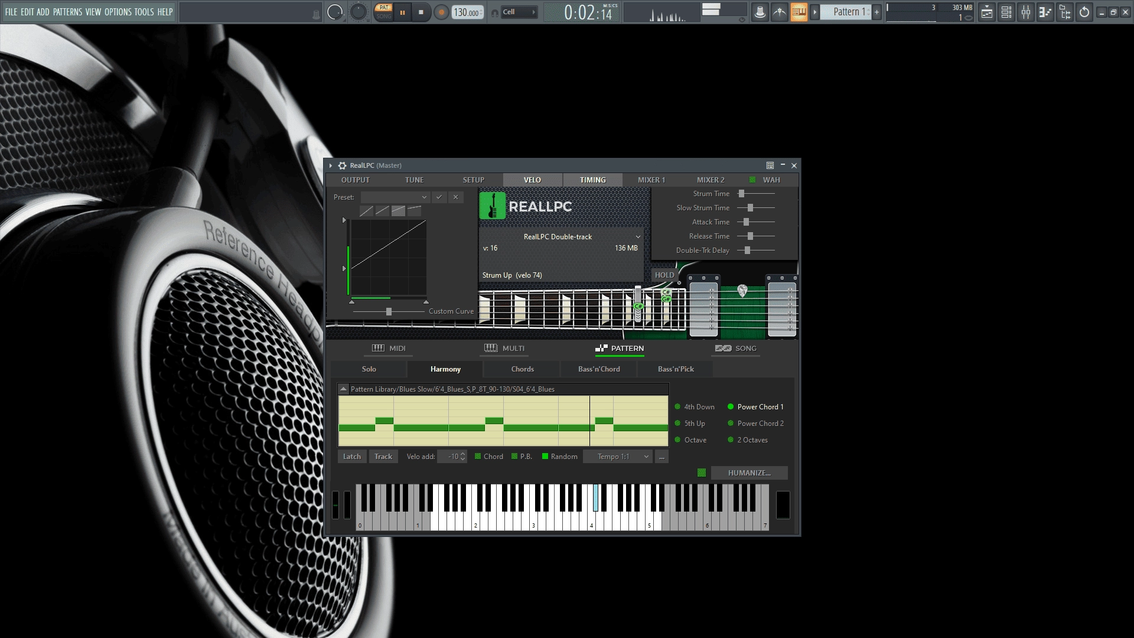
Task: Toggle the Chord checkbox
Action: (478, 456)
